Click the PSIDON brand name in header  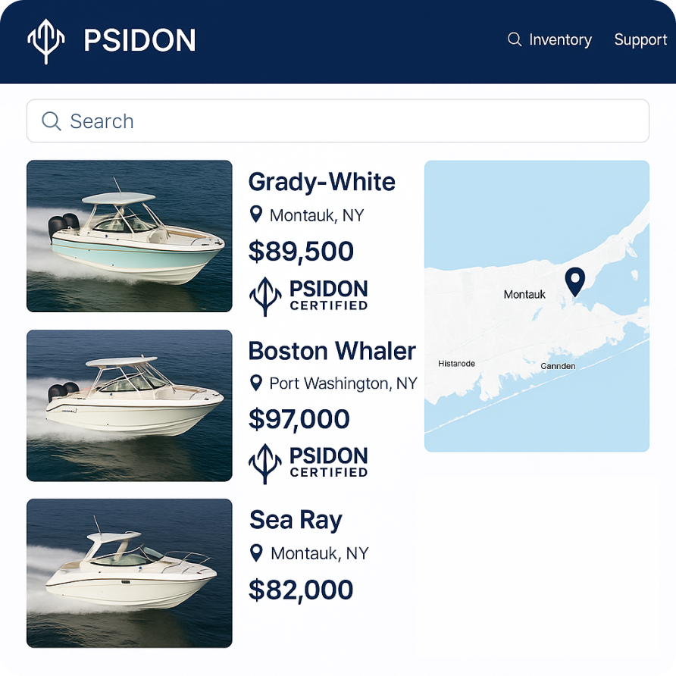[139, 40]
